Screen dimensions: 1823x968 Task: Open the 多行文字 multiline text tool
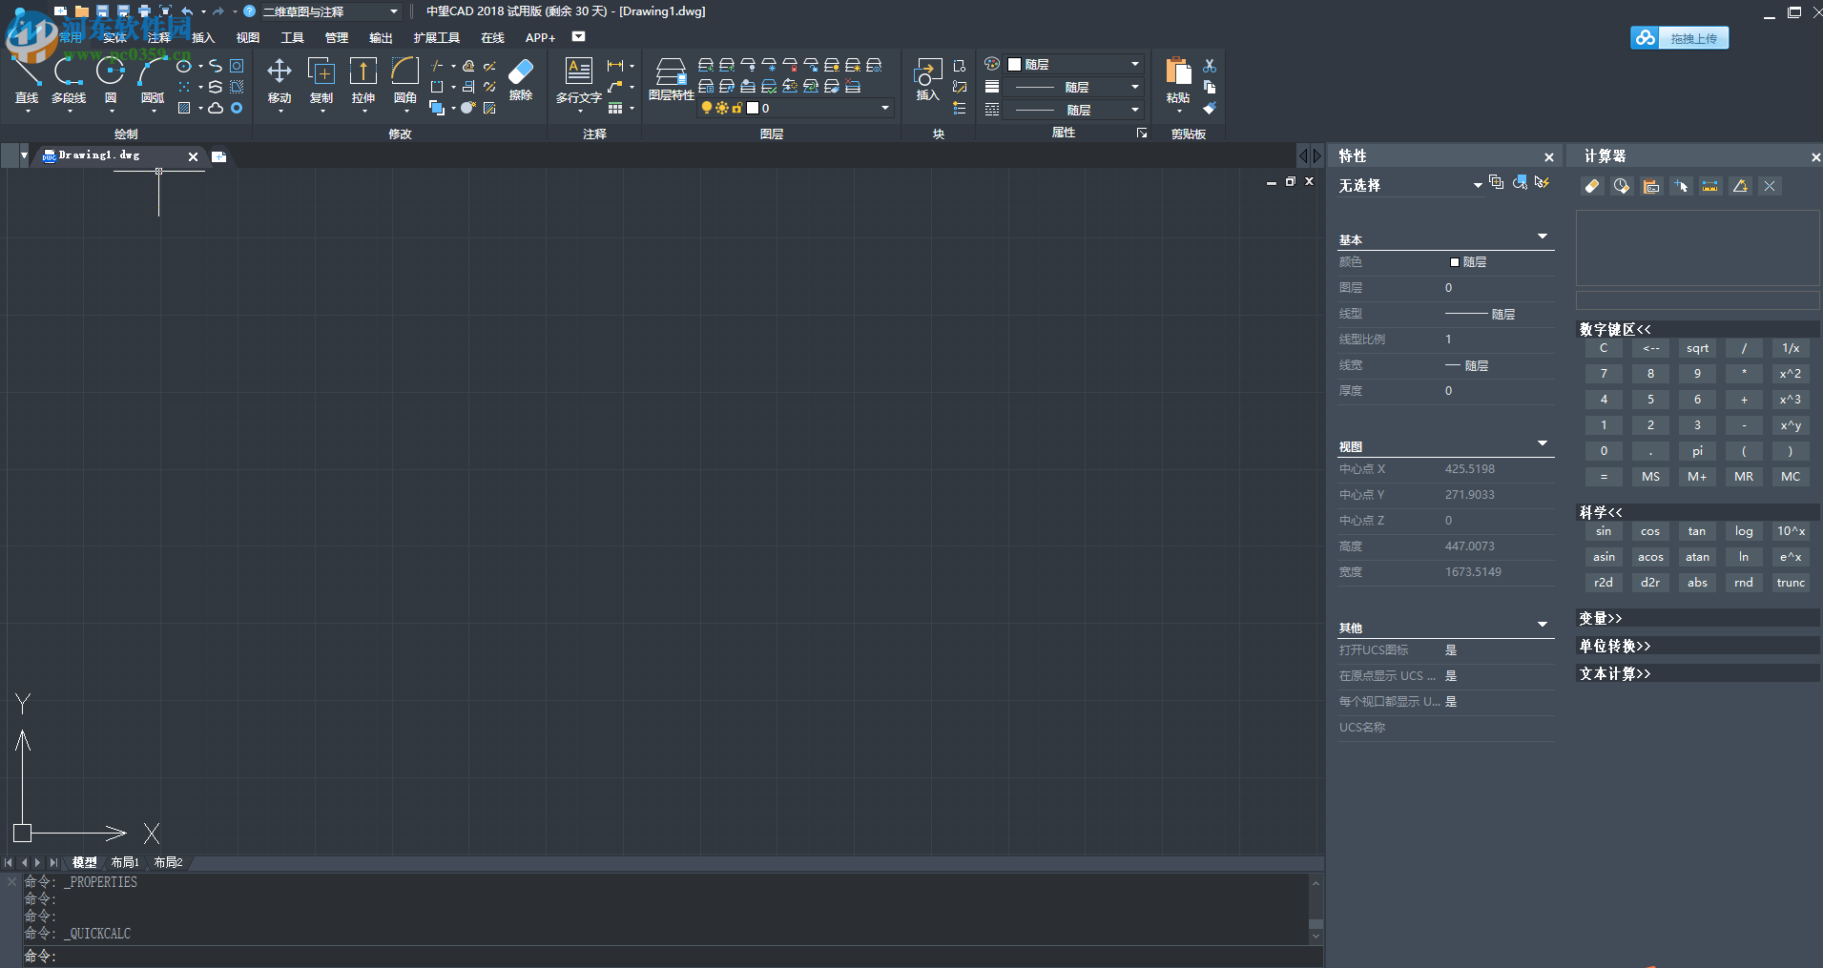578,80
